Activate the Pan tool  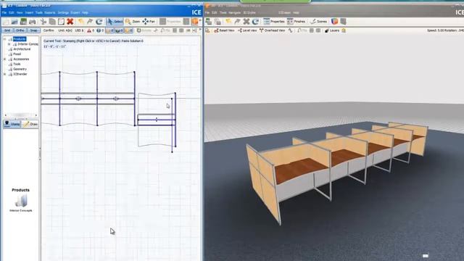click(149, 22)
